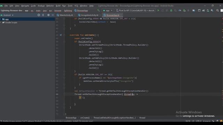Screen dimensions: 223x125
Task: Click the Profile app gauge icon
Action: point(180,10)
